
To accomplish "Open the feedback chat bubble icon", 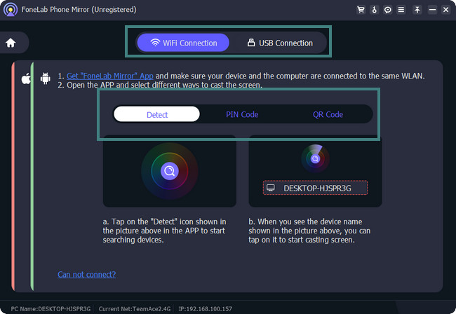I will point(388,10).
